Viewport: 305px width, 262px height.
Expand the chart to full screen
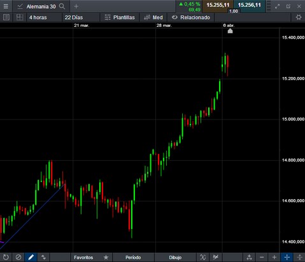pyautogui.click(x=277, y=6)
